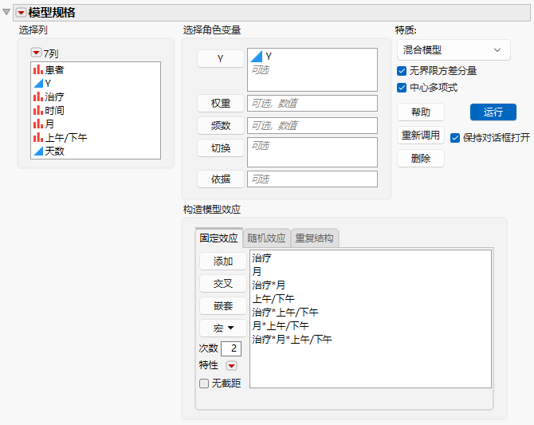
Task: Click into the 权重 optional numeric field
Action: pos(312,104)
